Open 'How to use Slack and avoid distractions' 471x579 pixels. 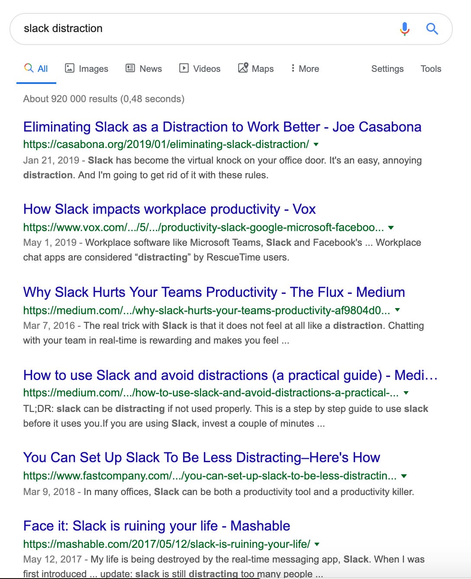(x=230, y=375)
